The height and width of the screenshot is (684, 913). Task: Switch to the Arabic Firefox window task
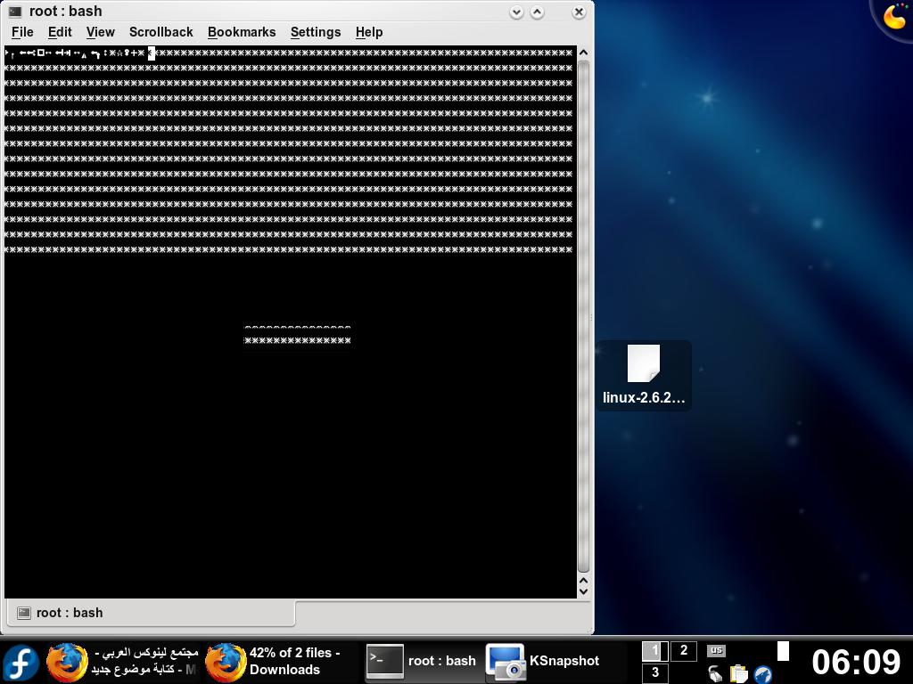(x=121, y=662)
